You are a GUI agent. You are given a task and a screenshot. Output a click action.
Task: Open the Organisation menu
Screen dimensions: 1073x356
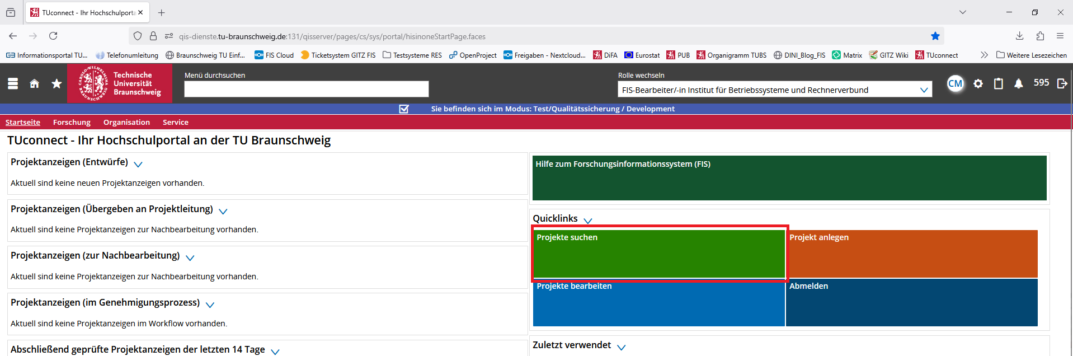point(126,122)
